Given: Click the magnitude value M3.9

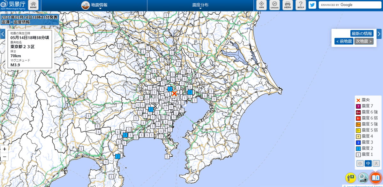Looking at the screenshot, I should (15, 65).
